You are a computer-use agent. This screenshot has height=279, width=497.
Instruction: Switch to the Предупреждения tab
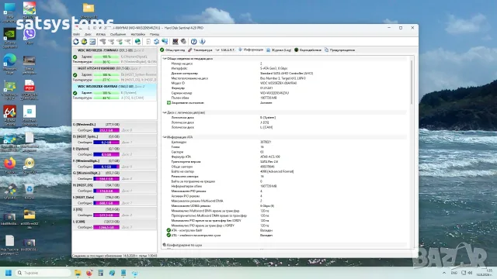(339, 50)
